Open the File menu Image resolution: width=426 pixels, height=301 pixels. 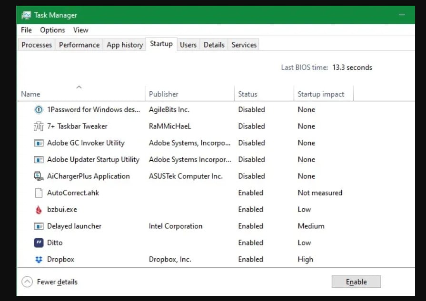26,30
